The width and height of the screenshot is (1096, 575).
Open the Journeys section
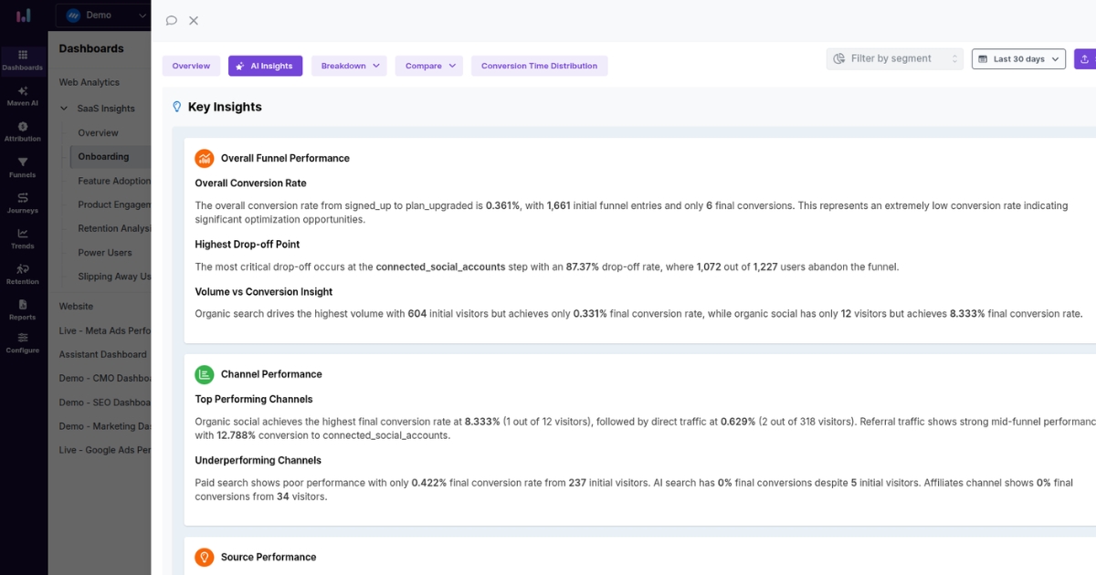click(23, 203)
